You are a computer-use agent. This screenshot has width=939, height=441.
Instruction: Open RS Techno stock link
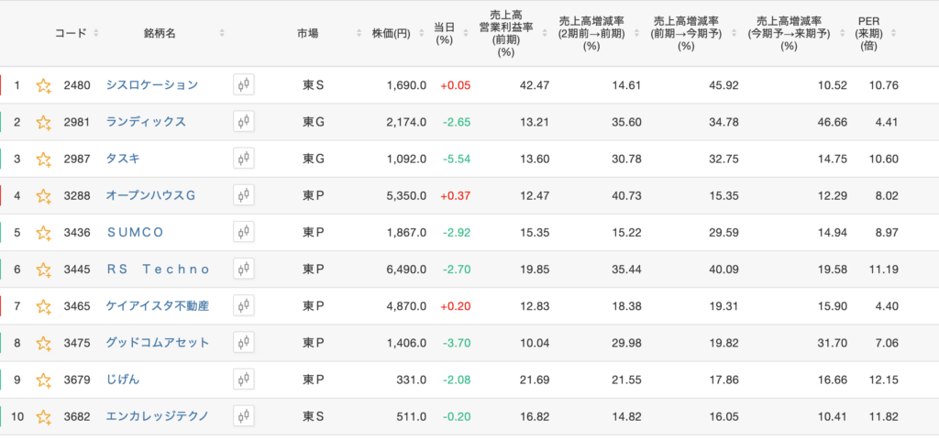158,270
